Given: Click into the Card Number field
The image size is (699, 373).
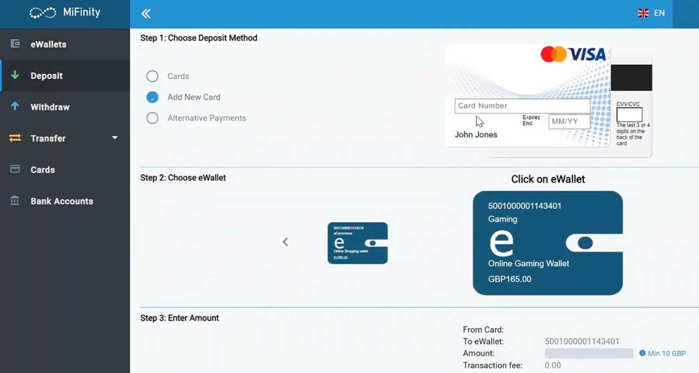Looking at the screenshot, I should 522,106.
